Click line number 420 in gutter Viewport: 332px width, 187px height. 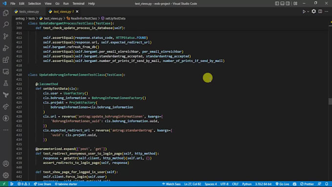click(x=19, y=75)
